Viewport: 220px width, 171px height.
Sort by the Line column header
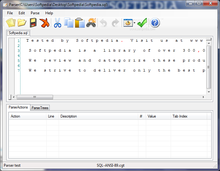tap(52, 116)
